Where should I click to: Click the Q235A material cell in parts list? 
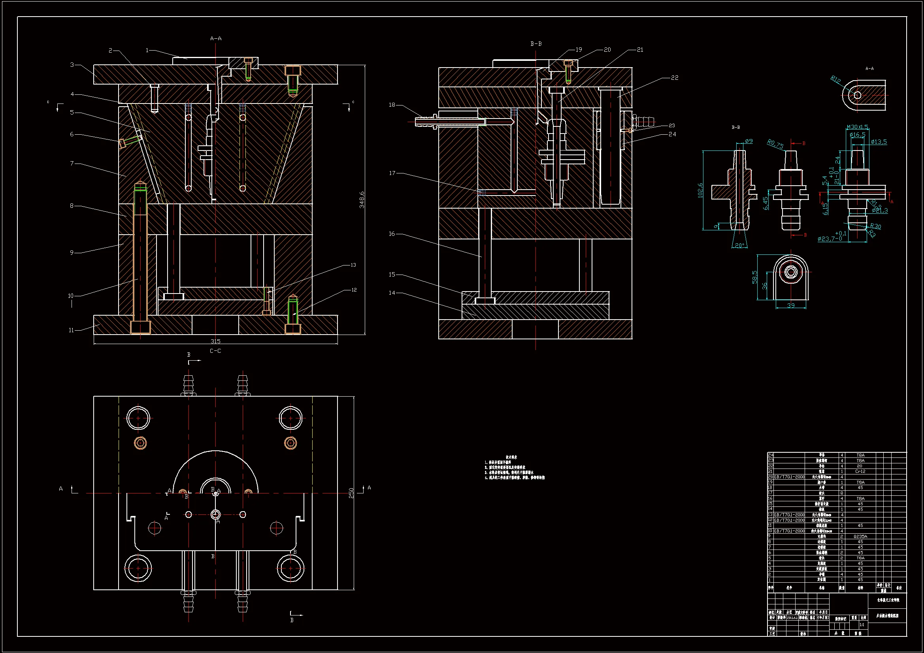click(x=860, y=536)
